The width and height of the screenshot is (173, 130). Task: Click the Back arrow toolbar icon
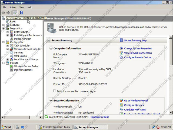4,13
